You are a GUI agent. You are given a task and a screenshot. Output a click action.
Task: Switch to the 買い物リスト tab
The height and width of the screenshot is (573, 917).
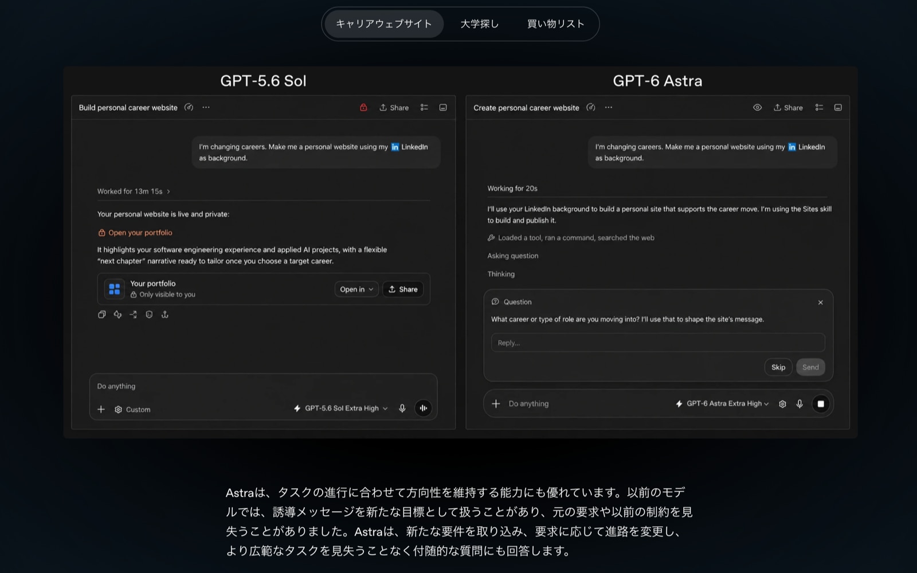pyautogui.click(x=555, y=24)
